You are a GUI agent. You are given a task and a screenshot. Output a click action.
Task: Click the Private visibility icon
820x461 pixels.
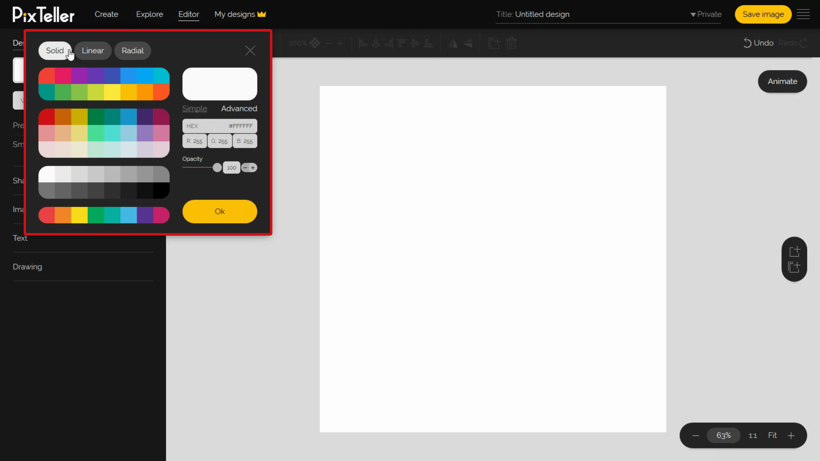coord(693,14)
